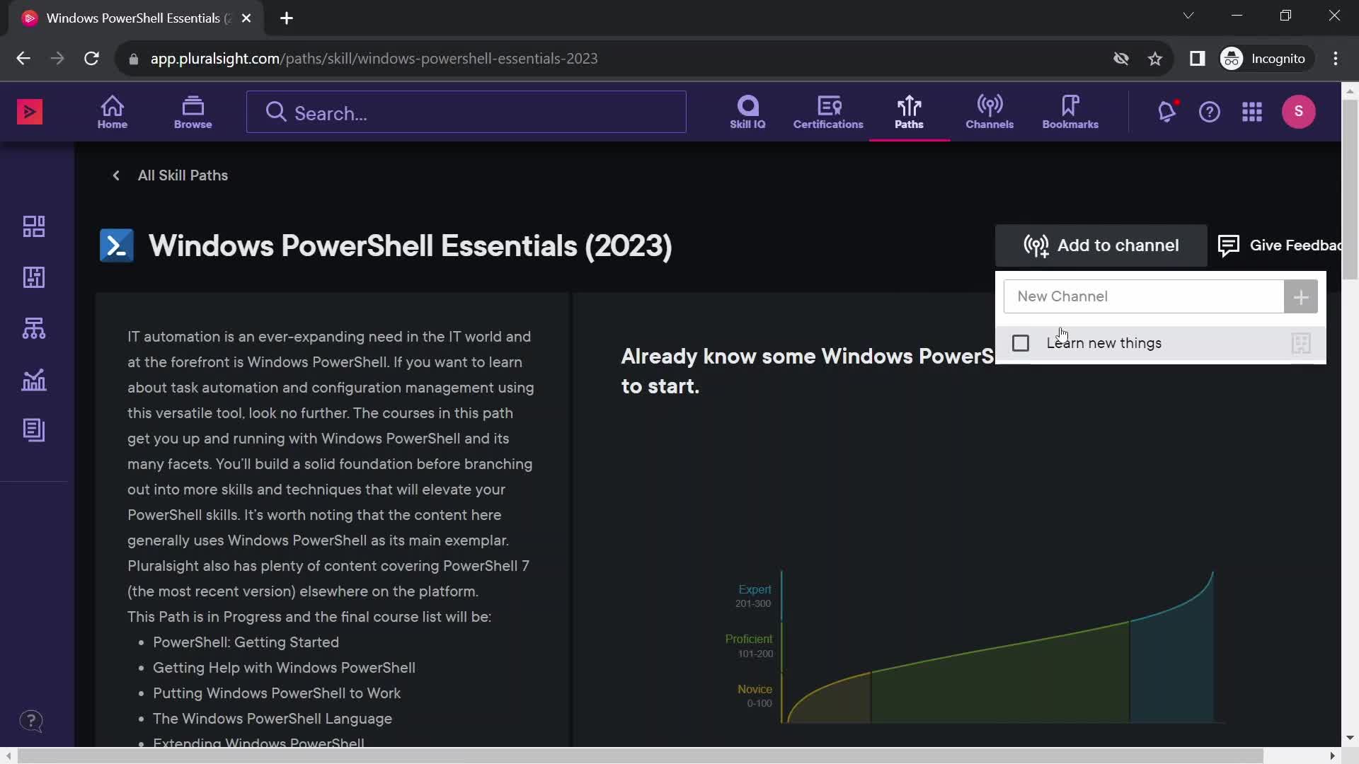The height and width of the screenshot is (764, 1359).
Task: Type in the New Channel input field
Action: [x=1143, y=296]
